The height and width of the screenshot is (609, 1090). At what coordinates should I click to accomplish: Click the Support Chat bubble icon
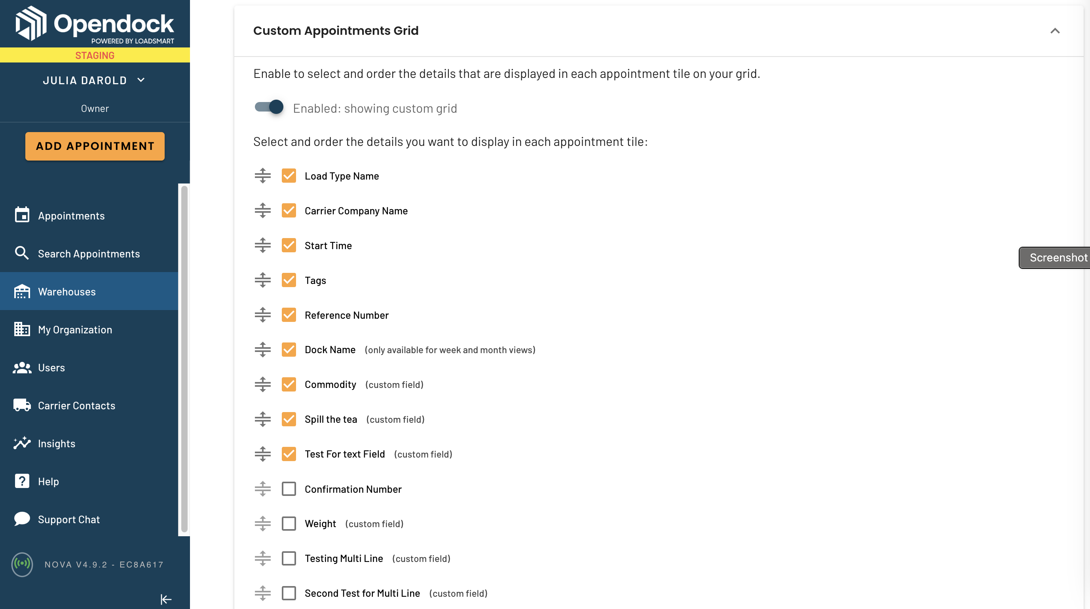(22, 519)
